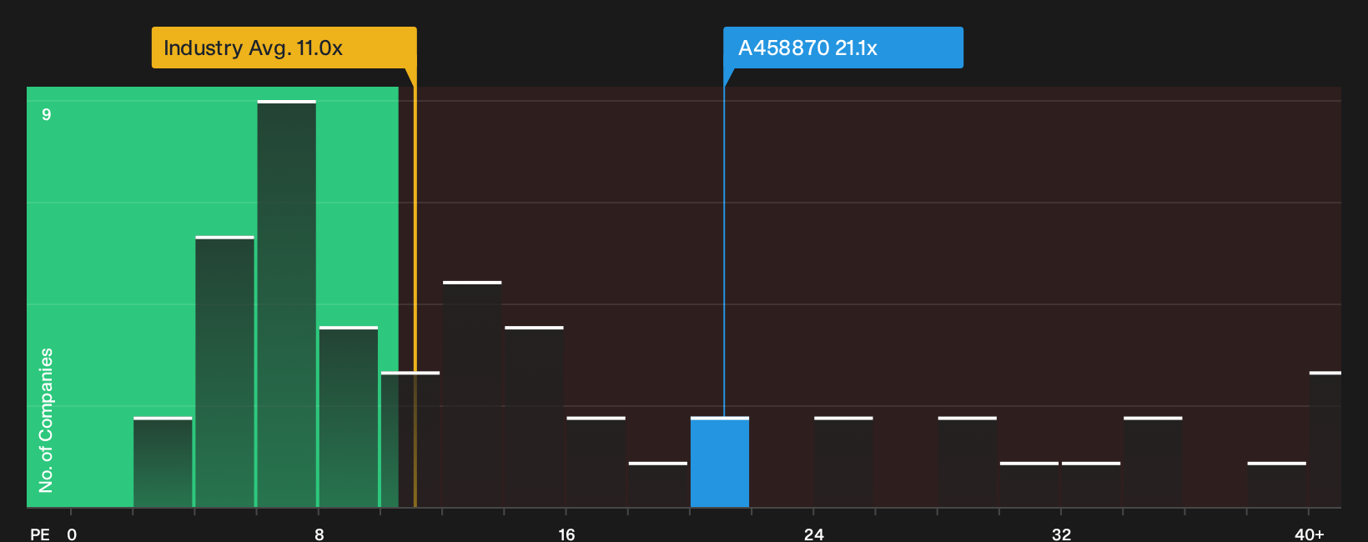Click the PE axis label 8

pyautogui.click(x=319, y=534)
